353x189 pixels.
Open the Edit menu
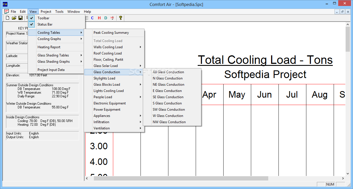23,12
